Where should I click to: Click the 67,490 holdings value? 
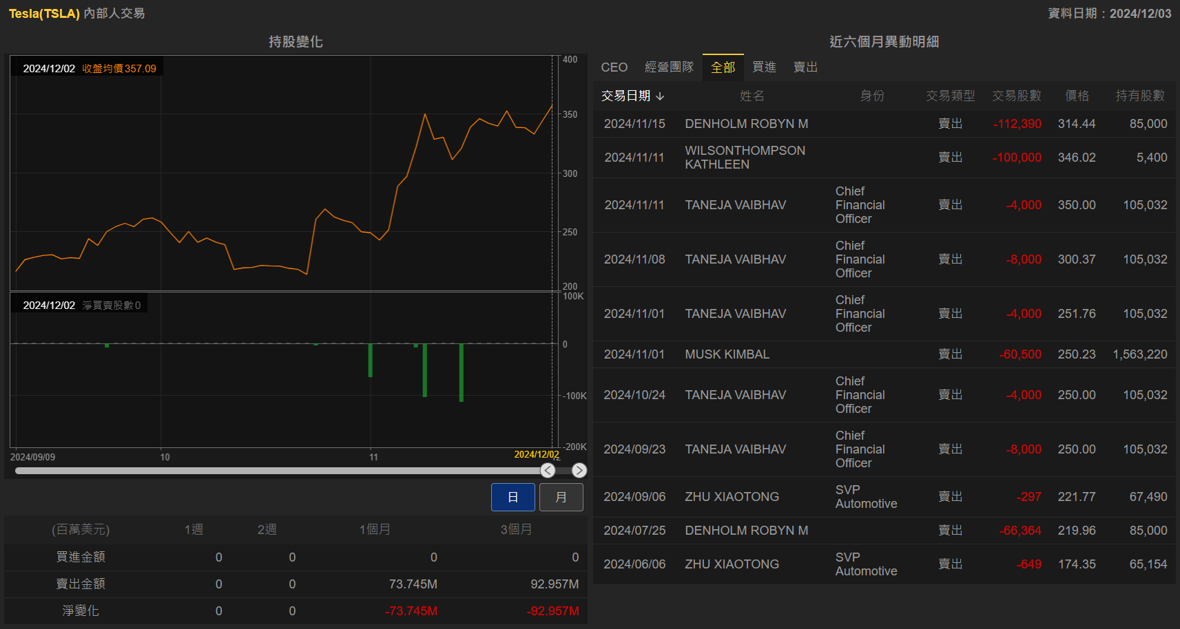click(x=1148, y=497)
